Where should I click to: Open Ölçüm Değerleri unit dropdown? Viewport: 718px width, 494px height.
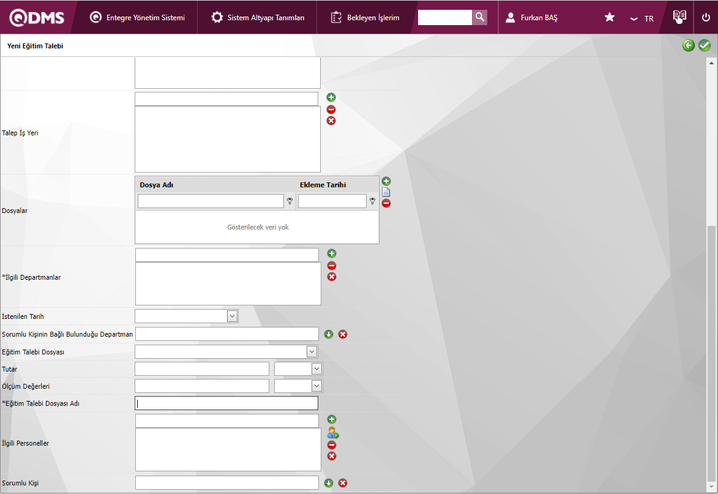[x=316, y=386]
